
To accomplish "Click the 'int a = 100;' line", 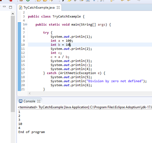I will point(62,41).
